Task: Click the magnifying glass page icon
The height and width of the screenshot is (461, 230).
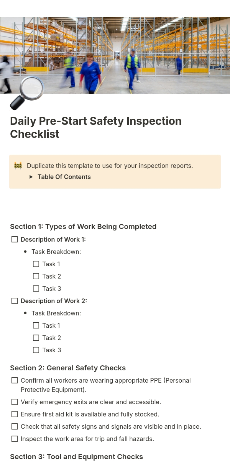Action: [x=27, y=93]
